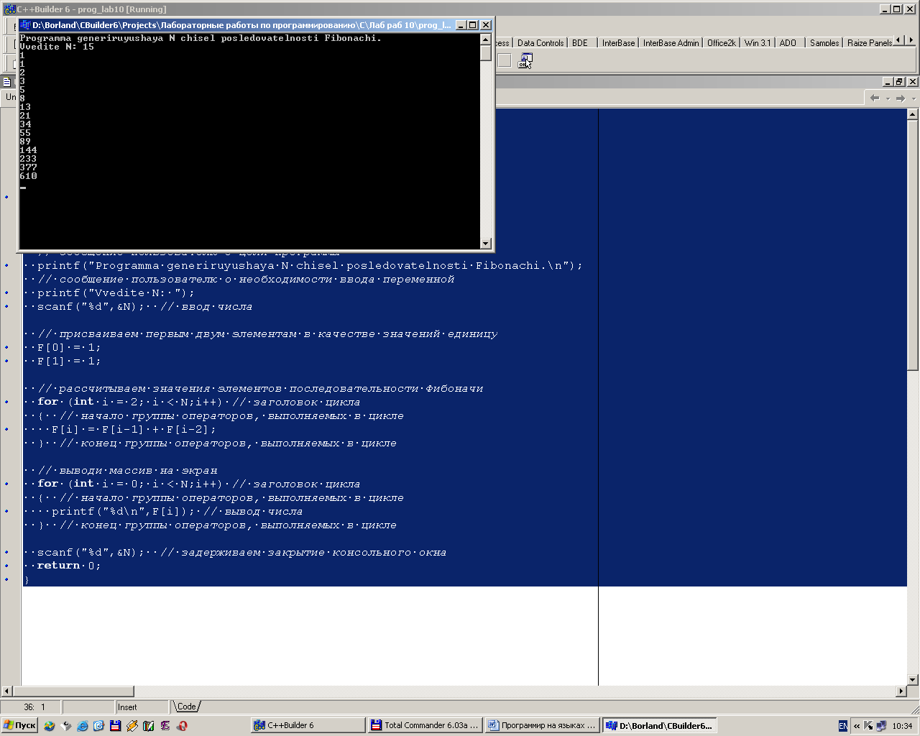Click the component icon on the palette
The width and height of the screenshot is (920, 736).
tap(525, 61)
